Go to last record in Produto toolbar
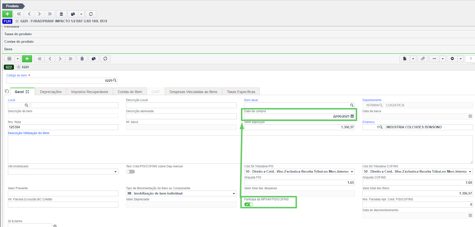The height and width of the screenshot is (227, 475). (50, 14)
